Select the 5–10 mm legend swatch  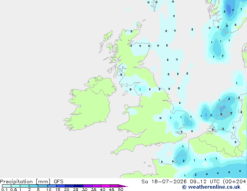pyautogui.click(x=42, y=186)
